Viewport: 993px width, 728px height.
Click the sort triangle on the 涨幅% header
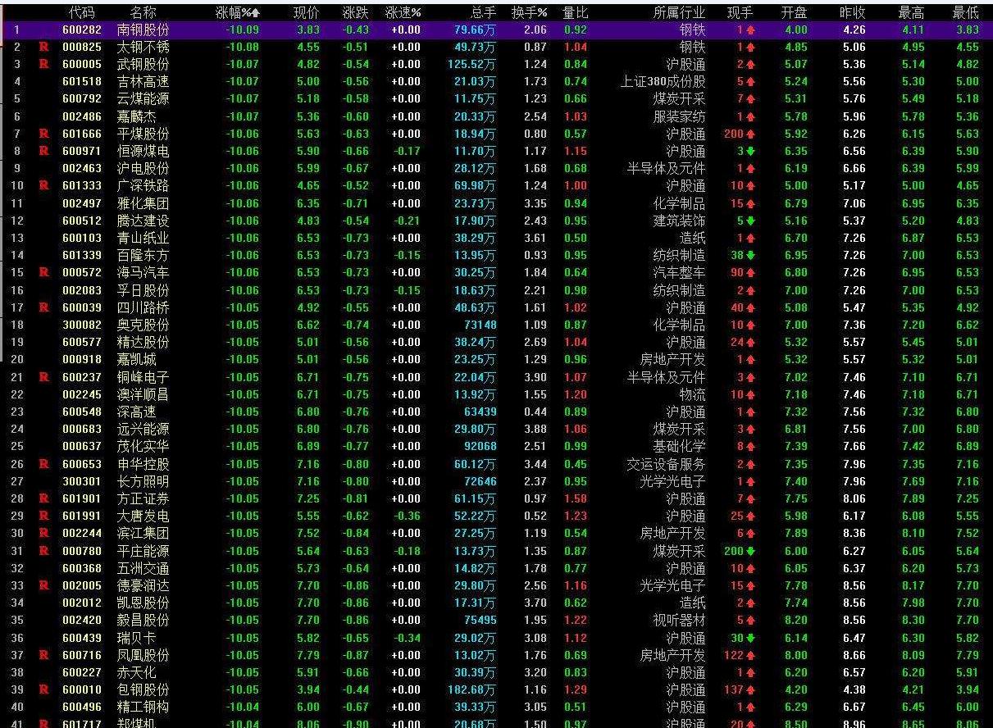(257, 12)
